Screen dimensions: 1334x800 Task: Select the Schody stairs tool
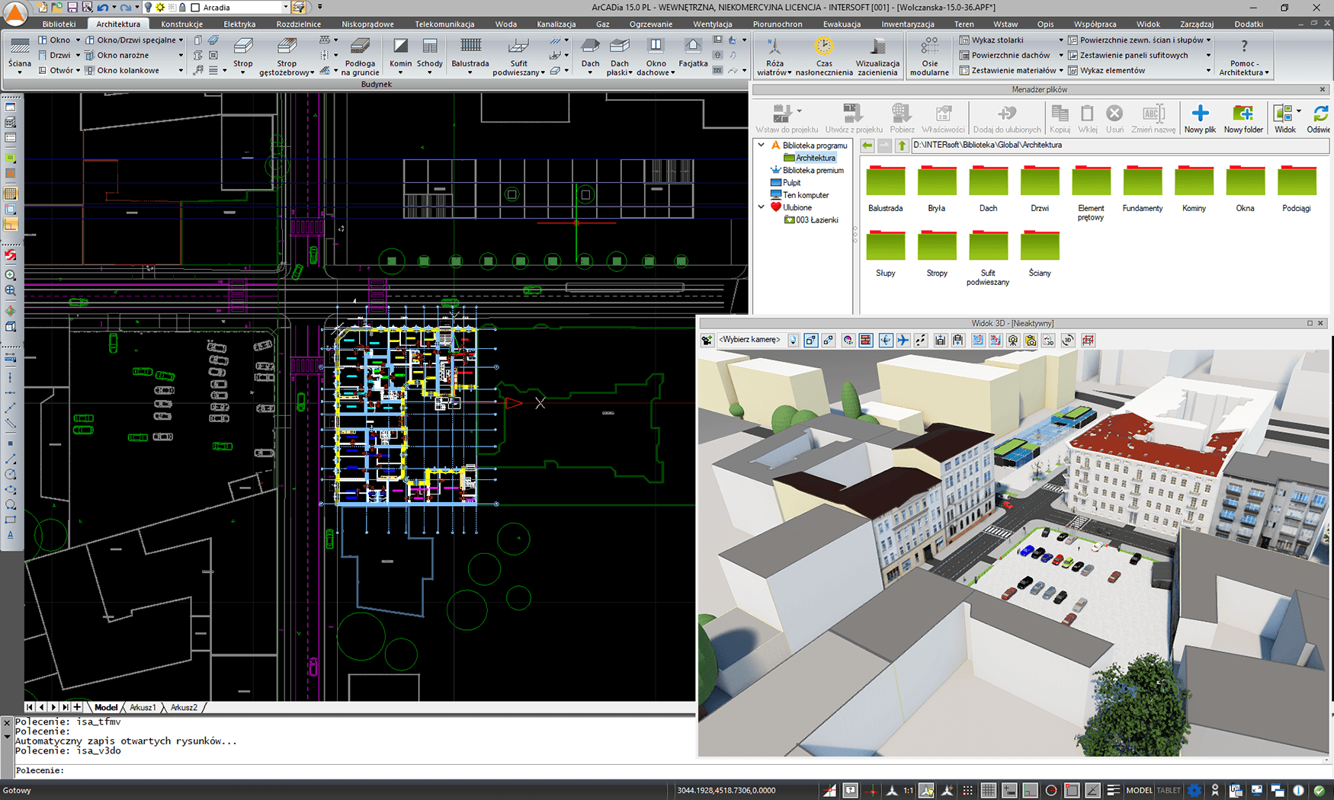coord(430,54)
